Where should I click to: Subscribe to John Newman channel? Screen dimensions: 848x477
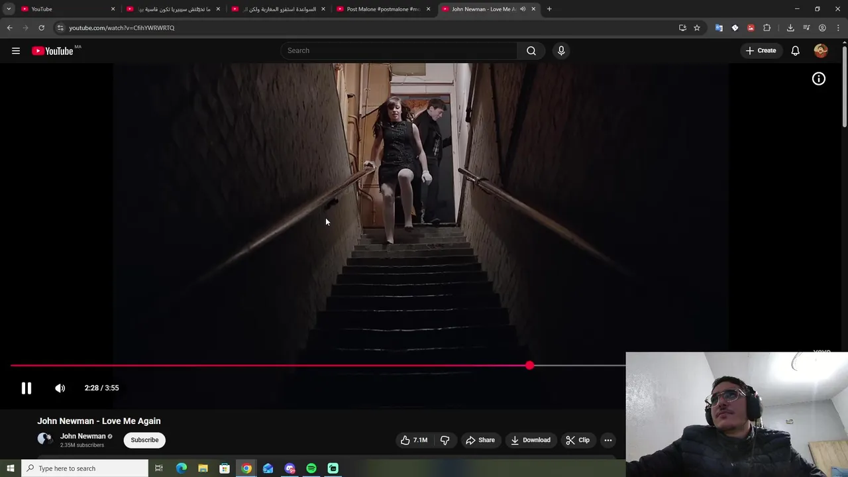(x=144, y=440)
